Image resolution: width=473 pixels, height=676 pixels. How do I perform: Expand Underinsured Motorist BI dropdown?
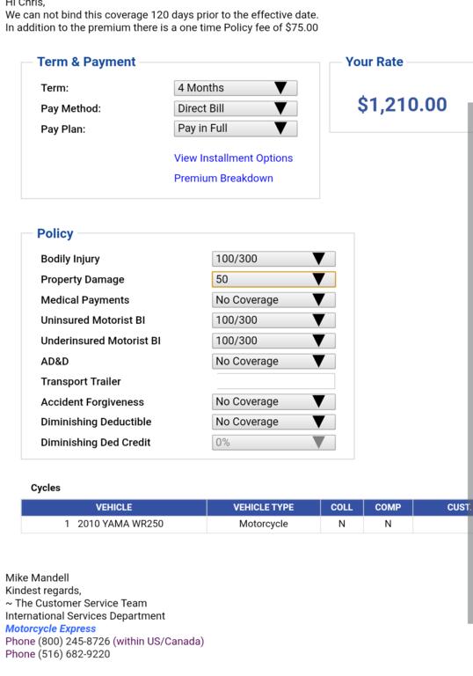pos(273,341)
